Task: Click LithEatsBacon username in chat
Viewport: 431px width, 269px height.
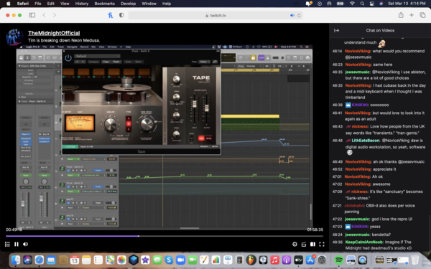Action: click(x=366, y=141)
